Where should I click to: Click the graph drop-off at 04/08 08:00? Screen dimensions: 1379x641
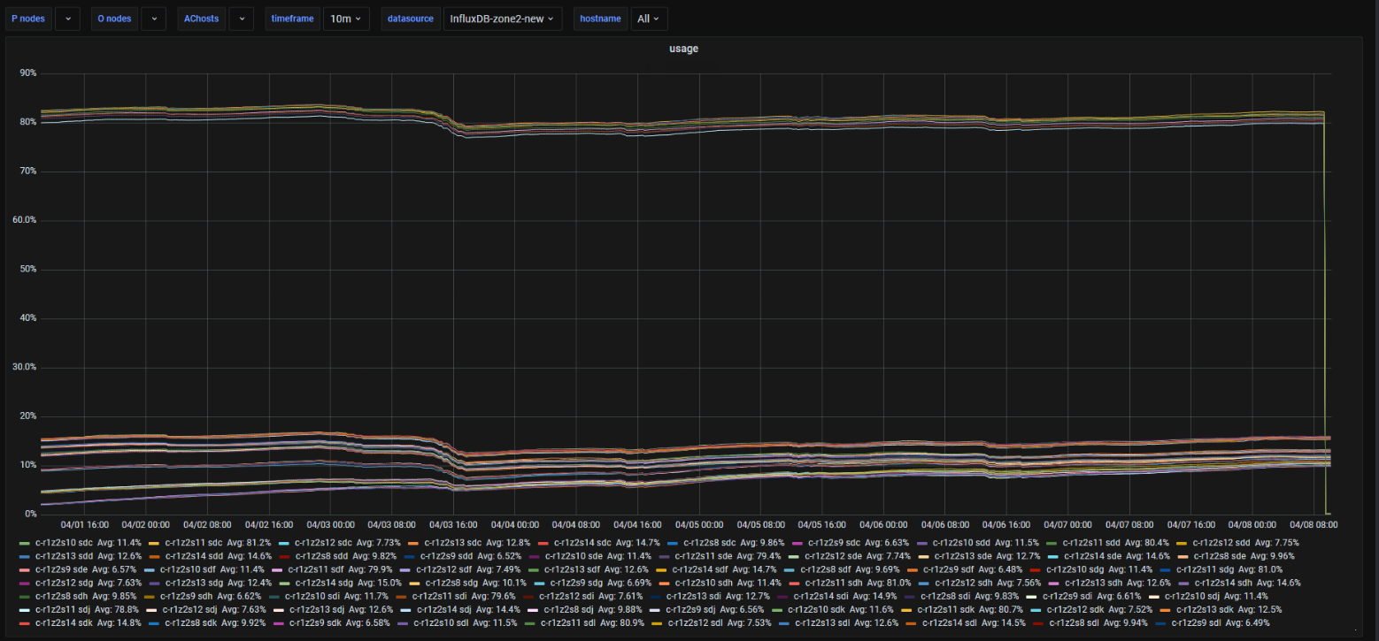click(x=1324, y=309)
